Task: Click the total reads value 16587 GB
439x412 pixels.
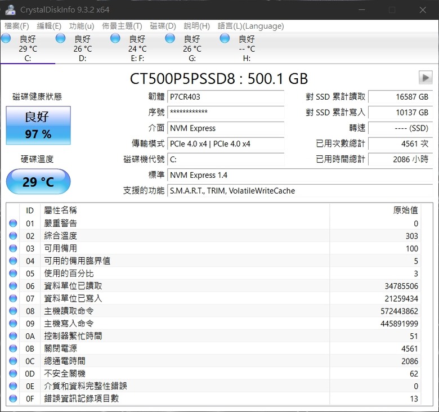Action: pyautogui.click(x=400, y=97)
